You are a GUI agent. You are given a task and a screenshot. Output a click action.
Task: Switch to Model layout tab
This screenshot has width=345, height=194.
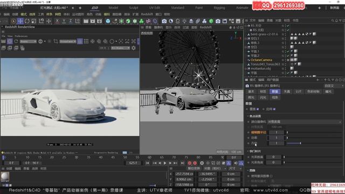tap(113, 8)
